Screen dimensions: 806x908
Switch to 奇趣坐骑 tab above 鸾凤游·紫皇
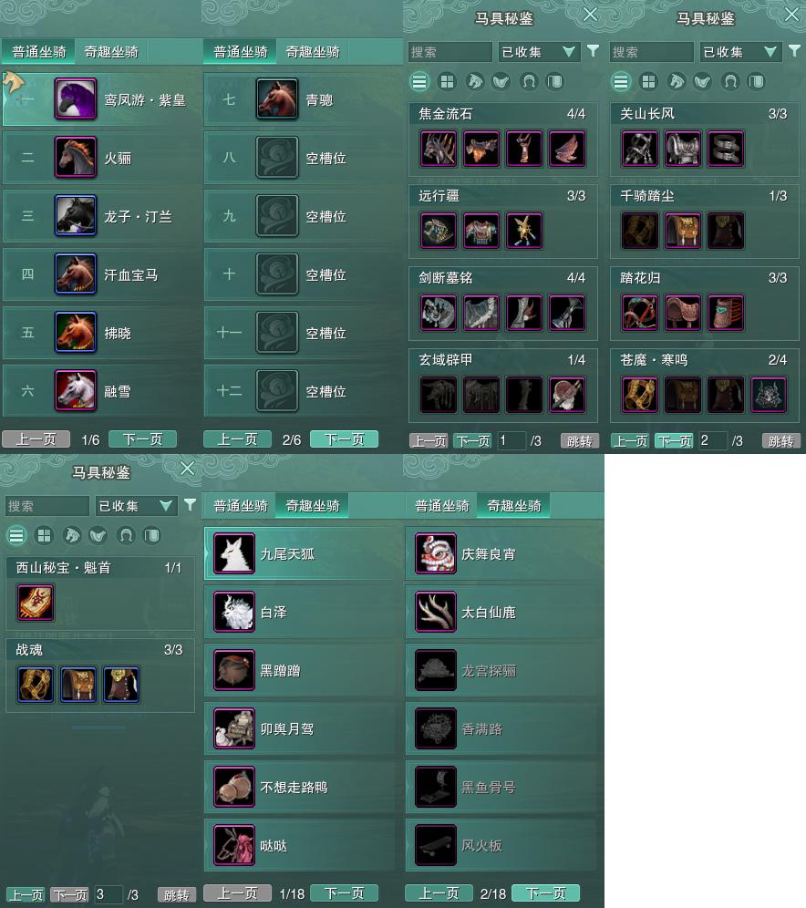coord(111,52)
